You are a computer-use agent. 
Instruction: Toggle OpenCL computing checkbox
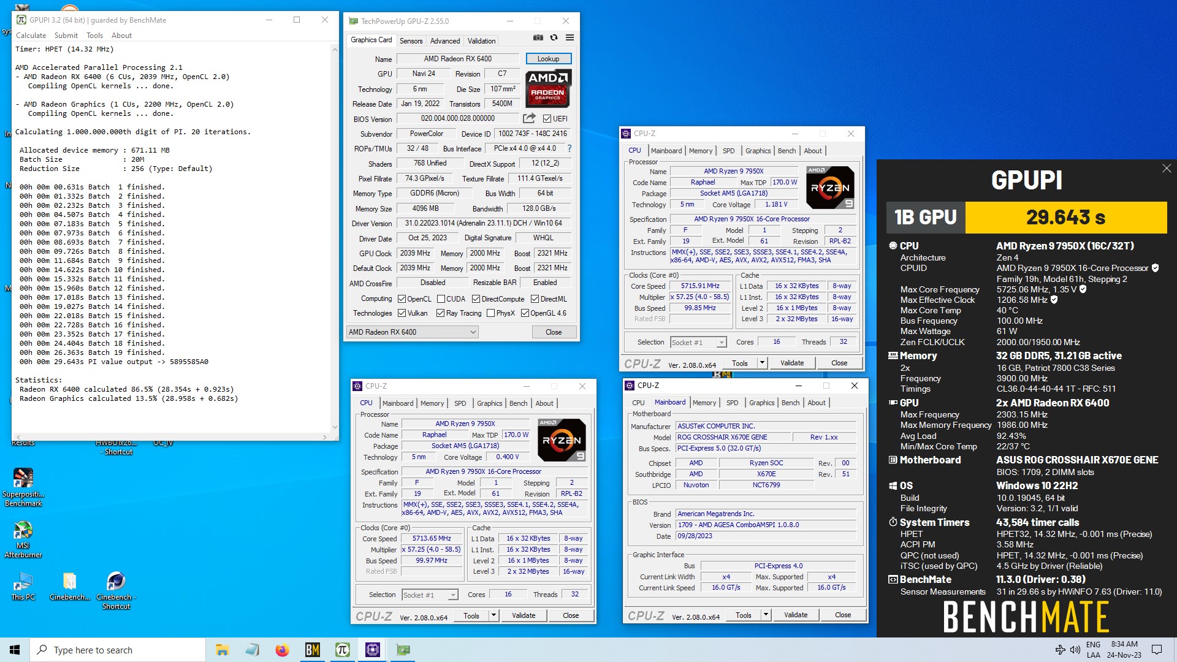[x=402, y=299]
